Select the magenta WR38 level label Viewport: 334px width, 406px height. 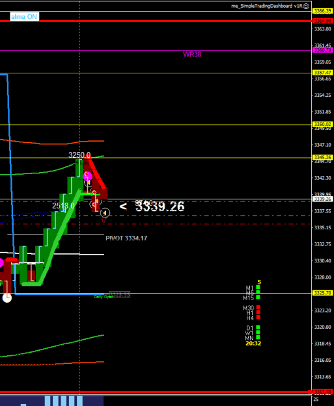point(192,55)
